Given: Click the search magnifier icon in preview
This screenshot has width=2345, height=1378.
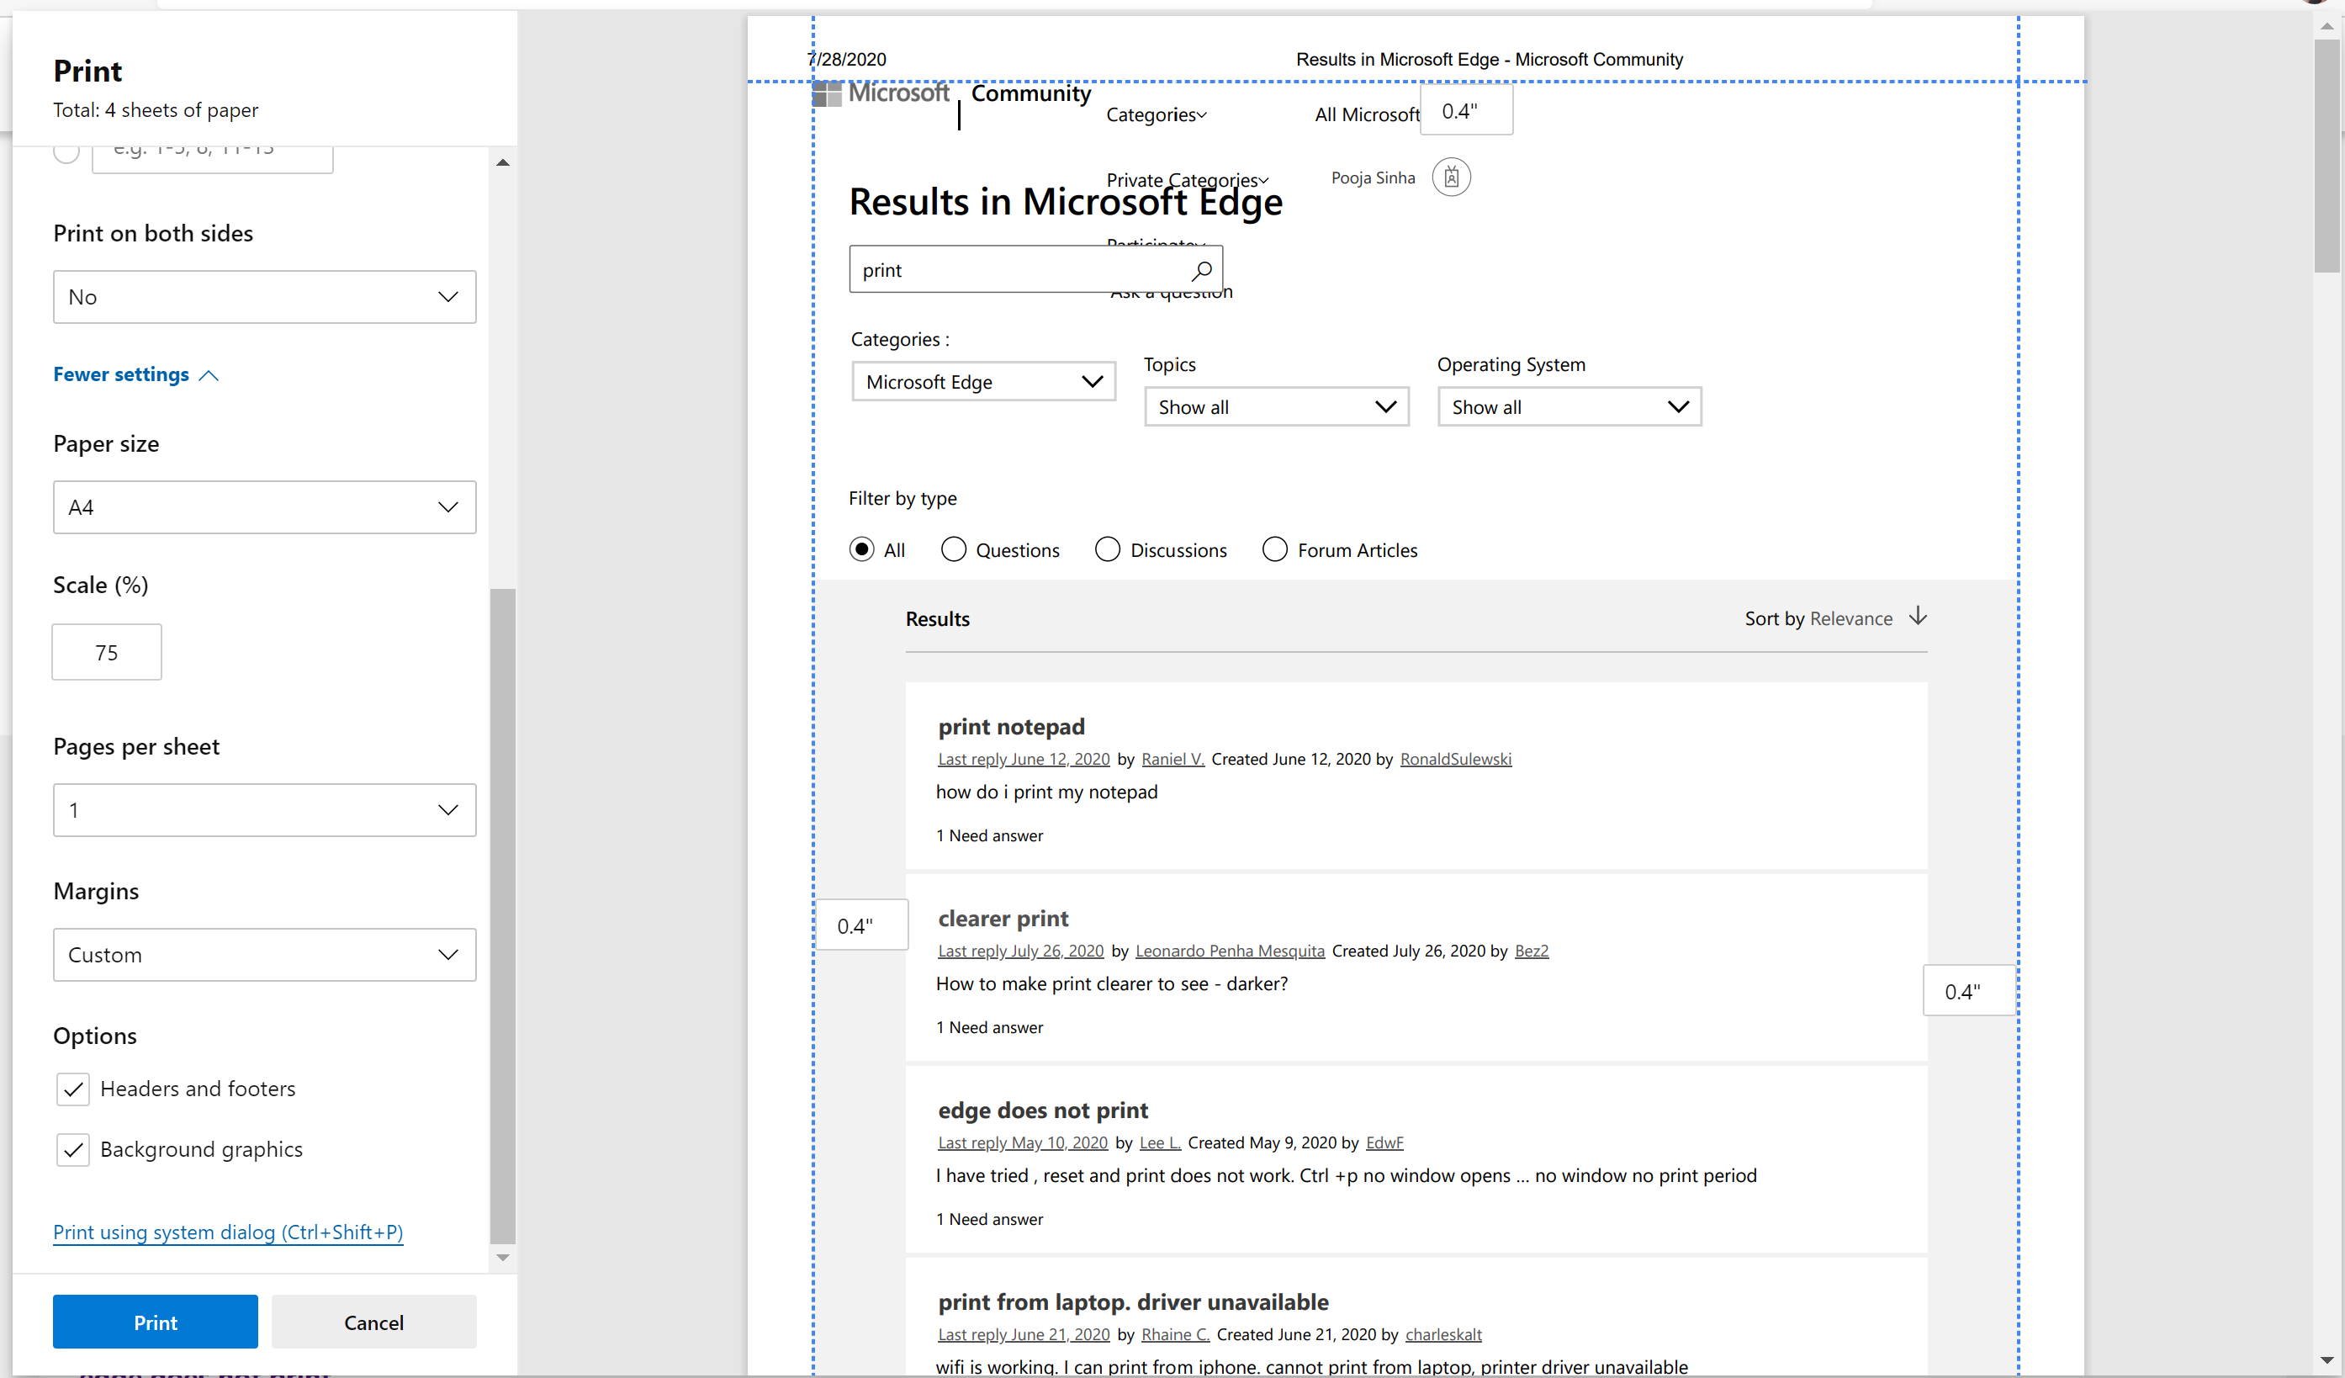Looking at the screenshot, I should tap(1201, 270).
